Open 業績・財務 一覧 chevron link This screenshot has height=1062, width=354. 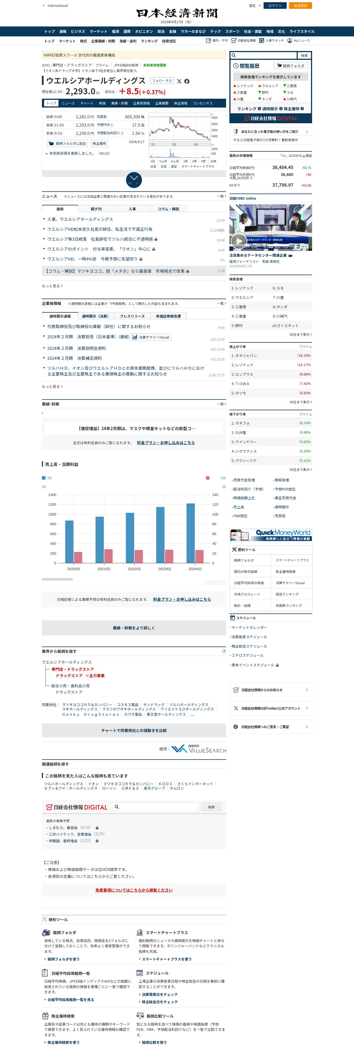point(221,404)
